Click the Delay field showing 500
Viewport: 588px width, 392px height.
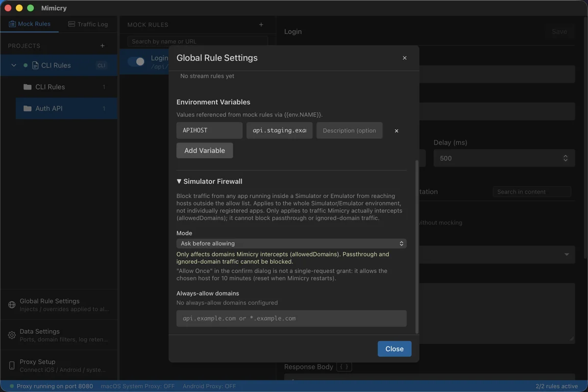[504, 158]
